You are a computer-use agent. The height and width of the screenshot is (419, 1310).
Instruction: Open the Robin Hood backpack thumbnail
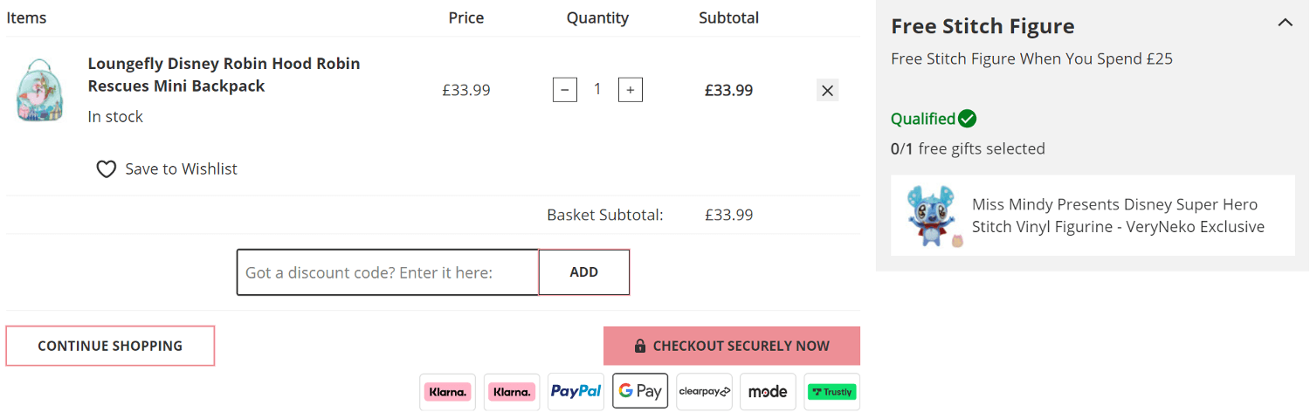[40, 90]
